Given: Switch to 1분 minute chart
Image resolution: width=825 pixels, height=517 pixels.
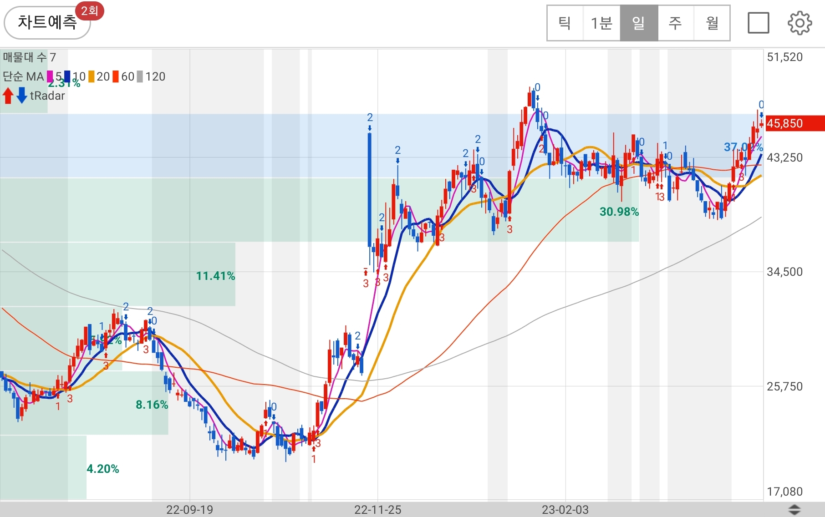Looking at the screenshot, I should point(601,23).
